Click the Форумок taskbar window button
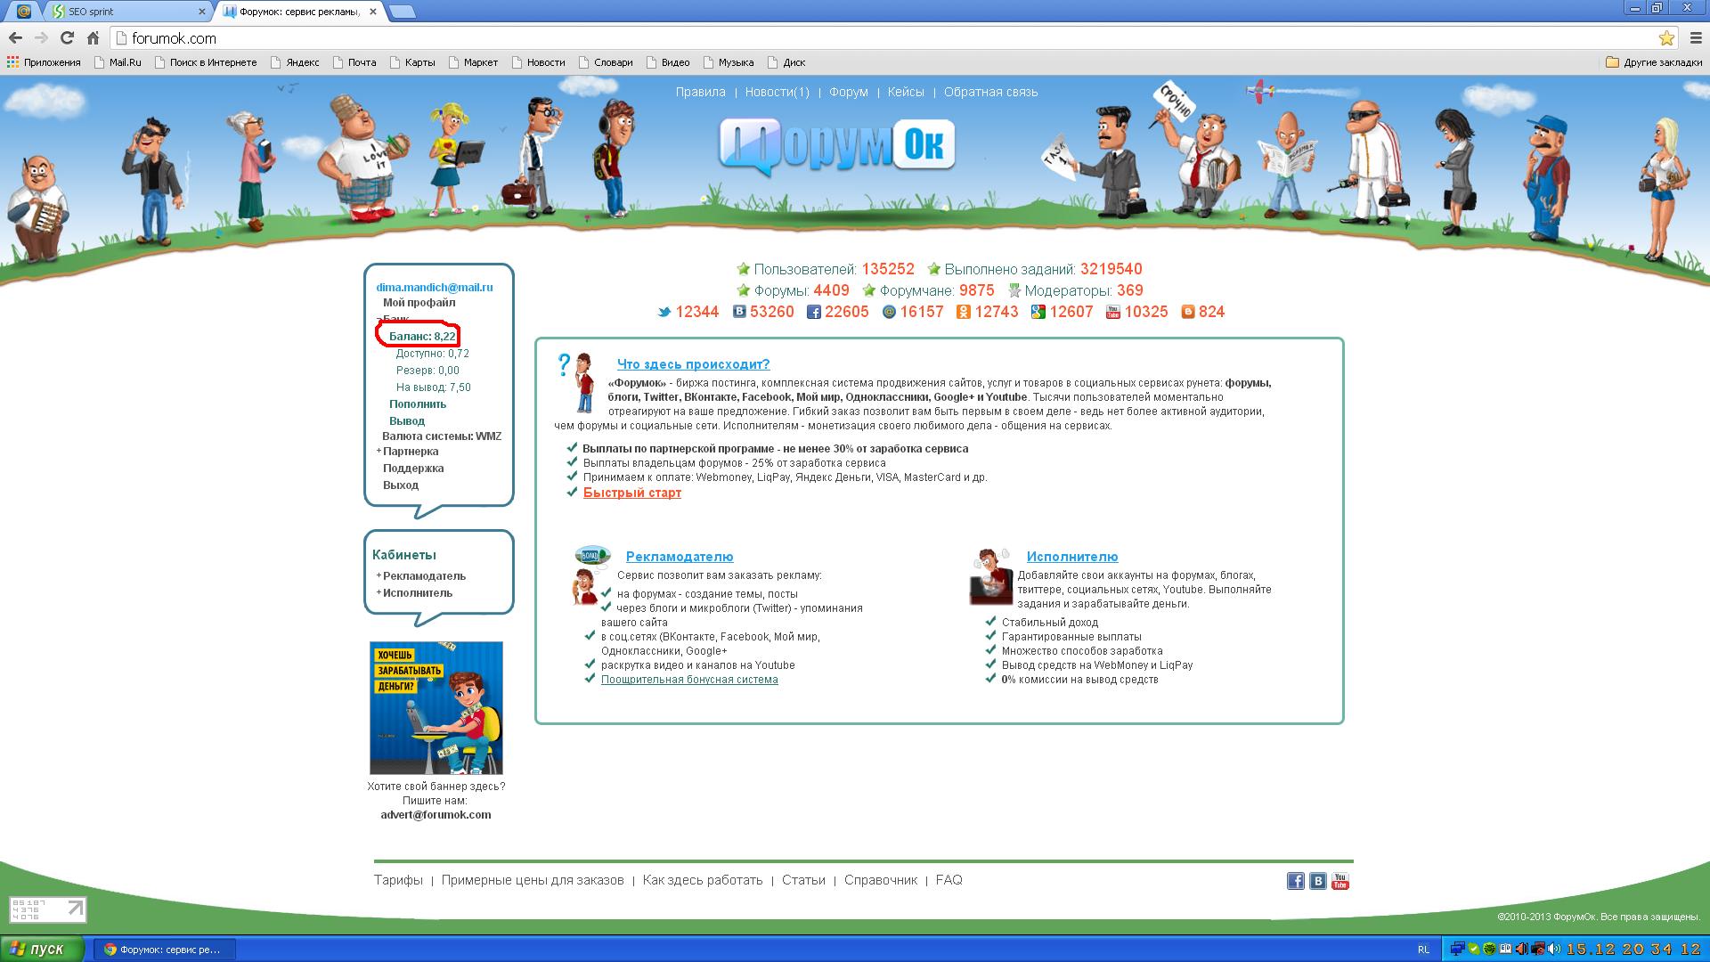 pos(166,950)
